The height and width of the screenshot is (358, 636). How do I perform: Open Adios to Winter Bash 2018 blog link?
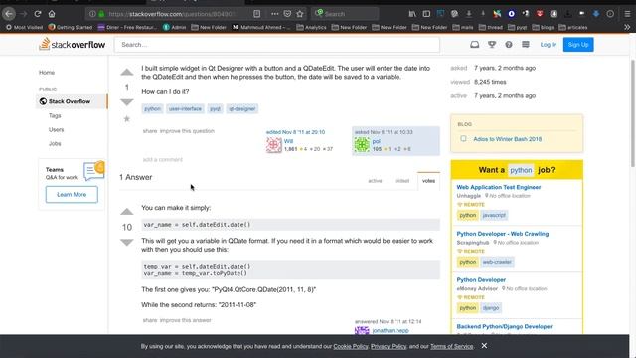click(x=508, y=139)
